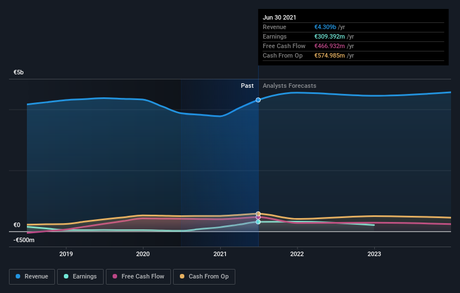Click the 'Cash From Op' tooltip row label
Image resolution: width=460 pixels, height=293 pixels.
click(x=282, y=55)
